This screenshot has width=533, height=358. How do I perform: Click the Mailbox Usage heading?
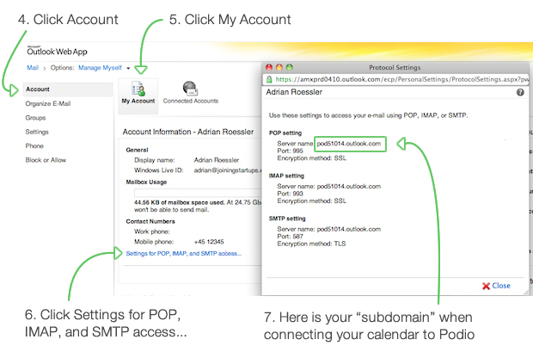coord(146,182)
